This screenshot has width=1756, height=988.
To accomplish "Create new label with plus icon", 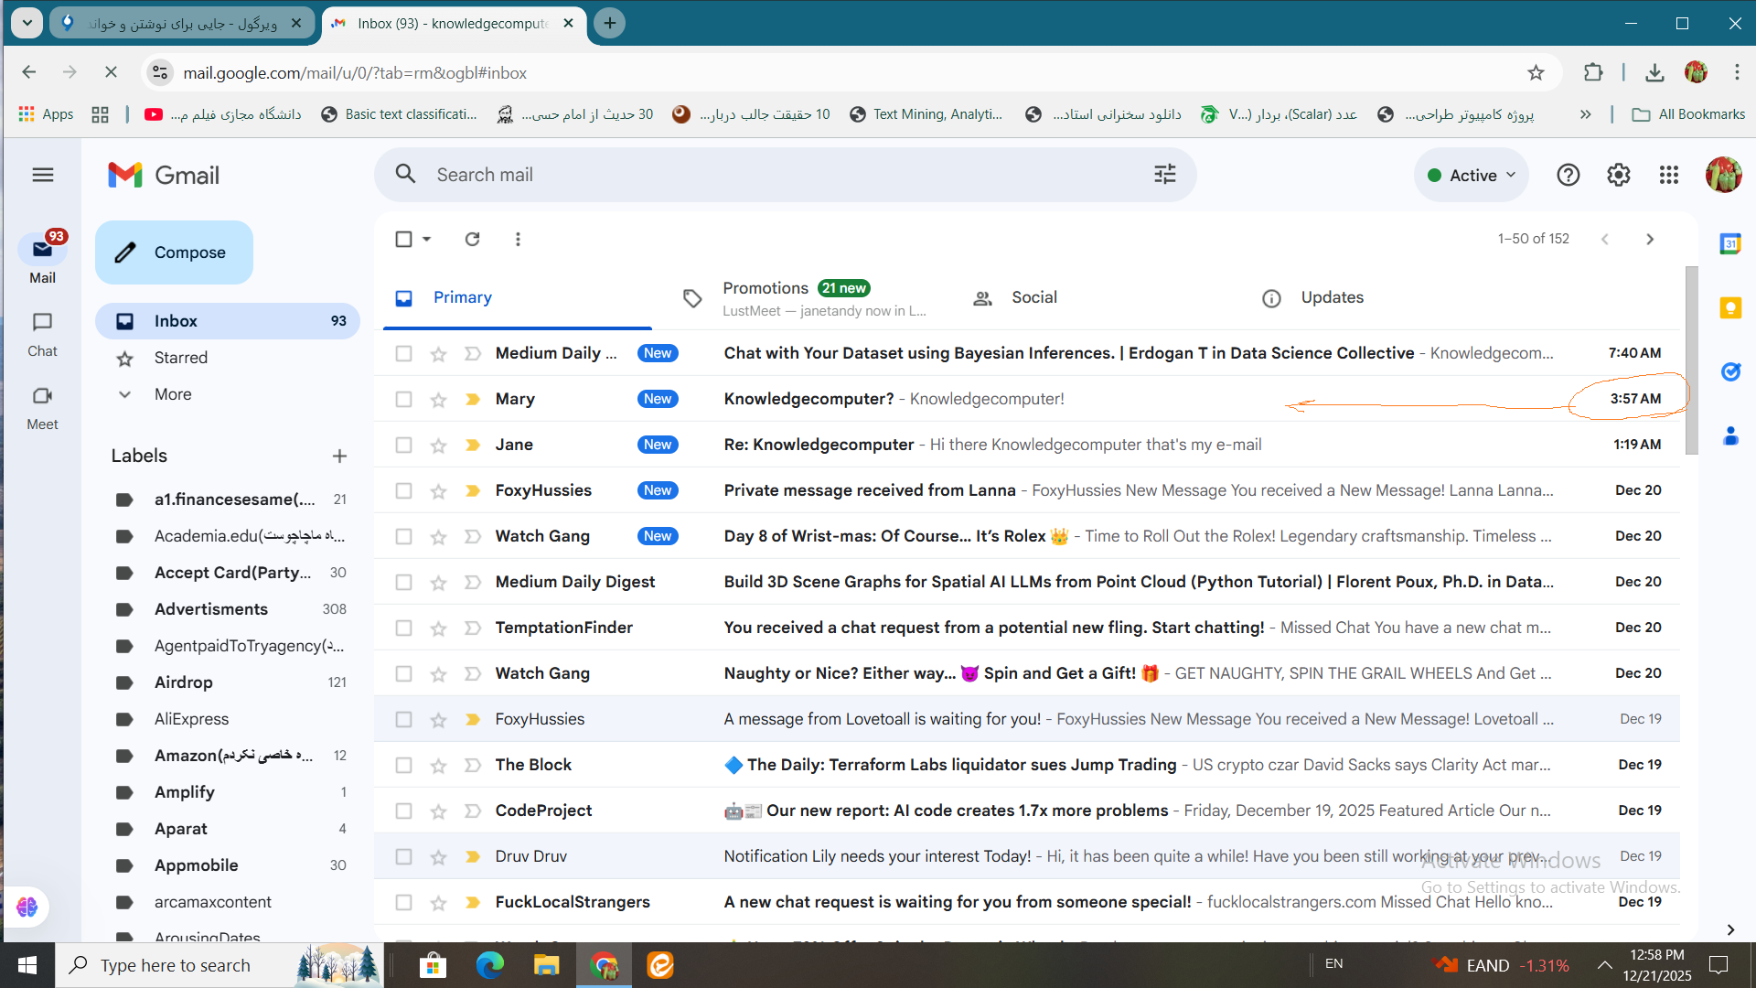I will coord(339,456).
